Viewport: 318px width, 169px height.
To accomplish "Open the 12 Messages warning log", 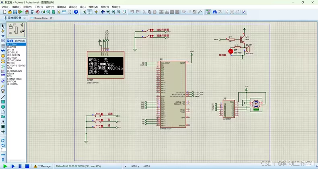I will [42, 166].
